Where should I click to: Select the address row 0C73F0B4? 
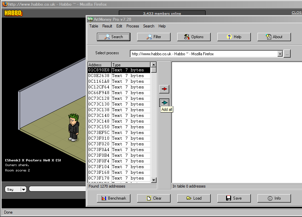pyautogui.click(x=119, y=155)
